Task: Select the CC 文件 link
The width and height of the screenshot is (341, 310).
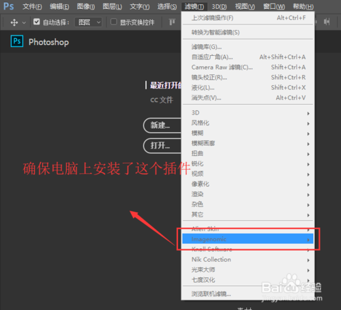Action: click(x=162, y=100)
